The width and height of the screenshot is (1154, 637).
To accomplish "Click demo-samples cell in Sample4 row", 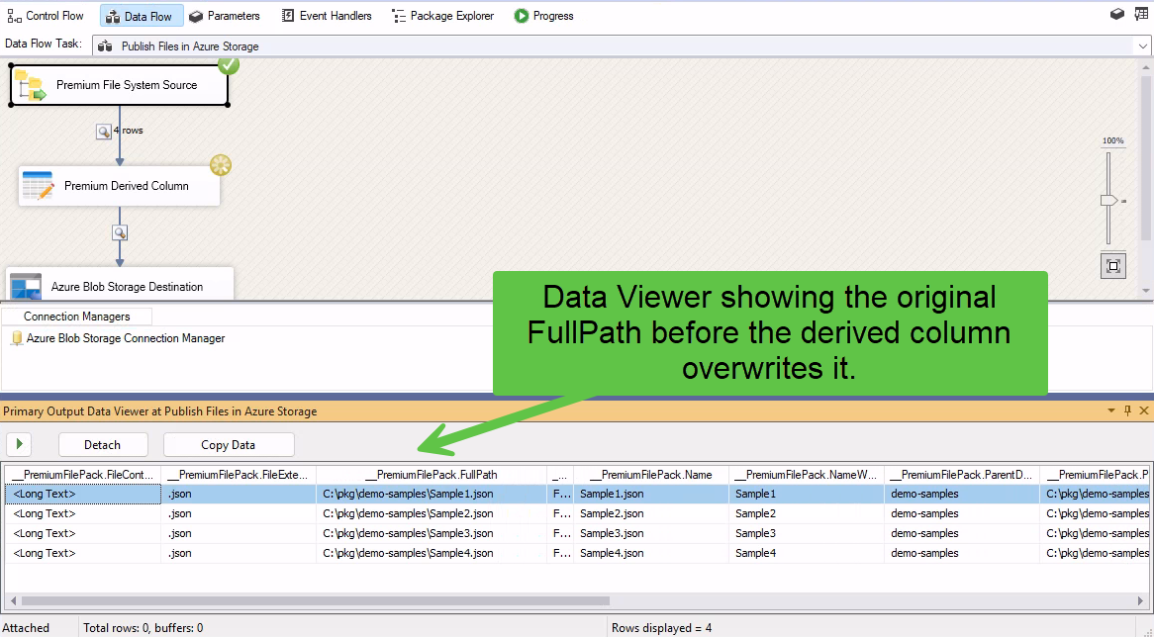I will click(x=962, y=553).
